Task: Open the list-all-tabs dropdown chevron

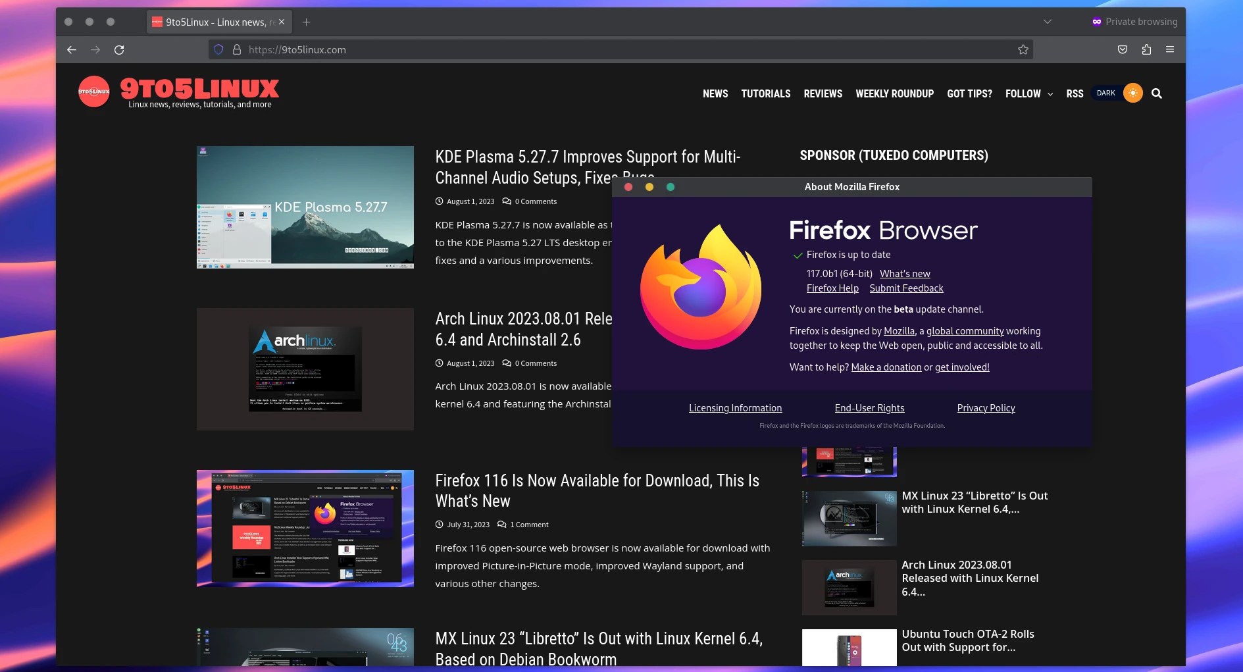Action: (1047, 22)
